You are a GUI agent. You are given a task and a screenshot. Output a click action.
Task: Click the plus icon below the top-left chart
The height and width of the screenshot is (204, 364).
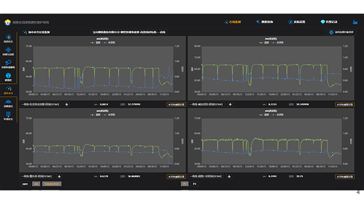(x=67, y=104)
